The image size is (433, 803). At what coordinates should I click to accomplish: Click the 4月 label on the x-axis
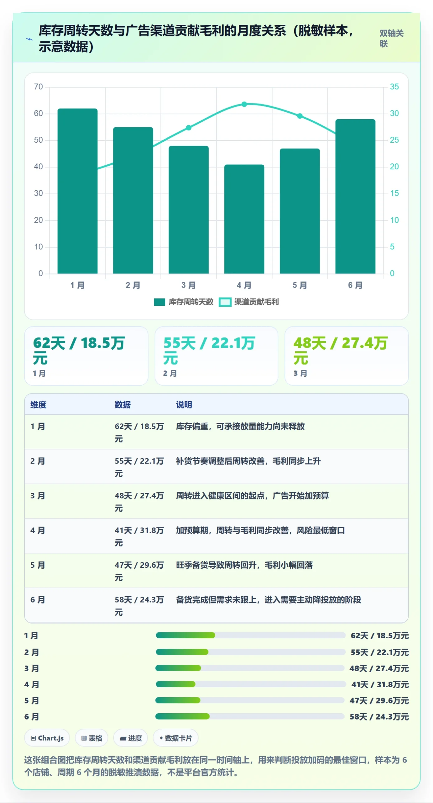tap(244, 285)
